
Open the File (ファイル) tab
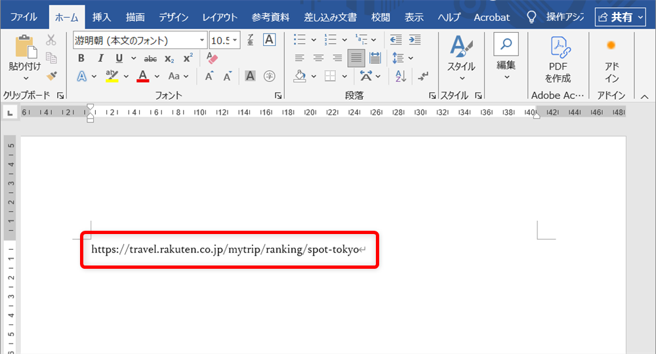tap(24, 17)
